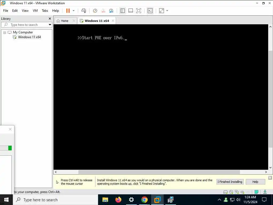Close the Library panel

(x=50, y=18)
